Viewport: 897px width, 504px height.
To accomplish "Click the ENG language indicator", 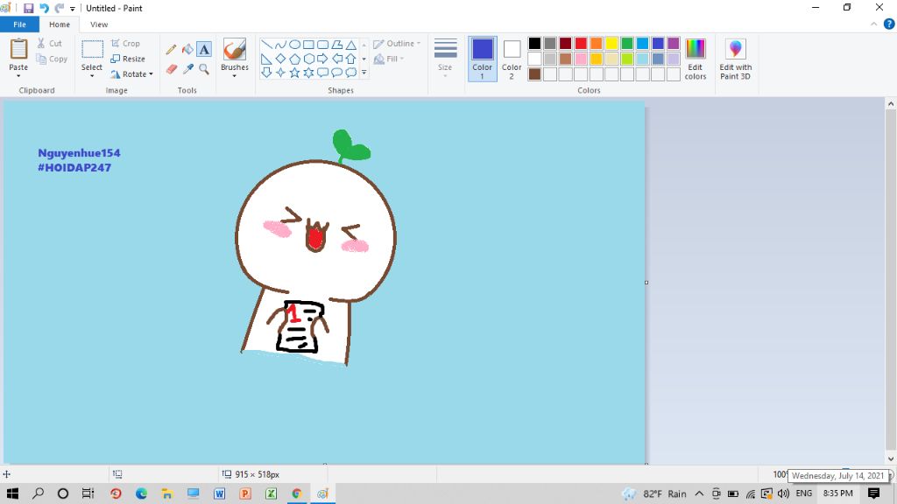I will tap(804, 493).
